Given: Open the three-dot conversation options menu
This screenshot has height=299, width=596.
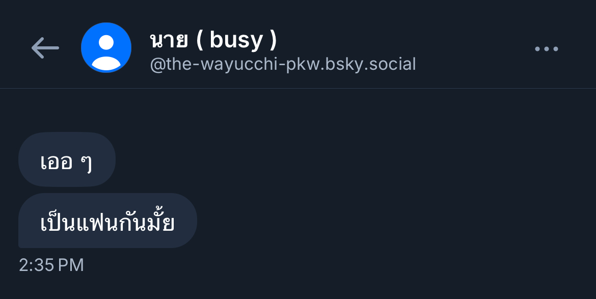Looking at the screenshot, I should tap(546, 48).
